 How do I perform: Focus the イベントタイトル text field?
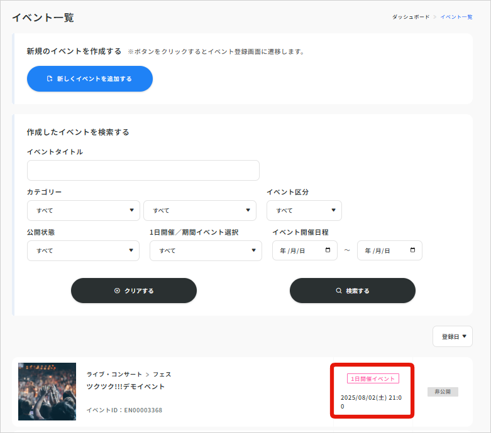click(x=143, y=171)
